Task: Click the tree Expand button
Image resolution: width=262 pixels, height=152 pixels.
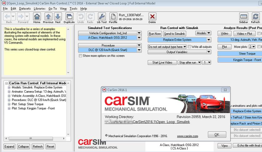Action: click(9, 146)
